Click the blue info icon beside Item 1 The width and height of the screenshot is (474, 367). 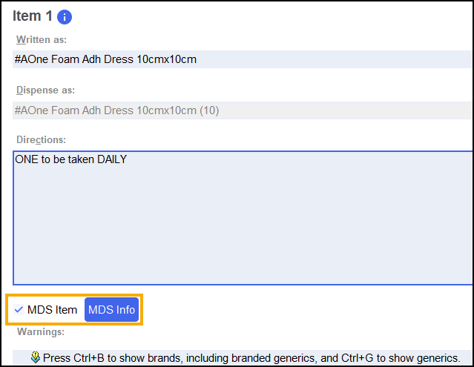tap(65, 17)
